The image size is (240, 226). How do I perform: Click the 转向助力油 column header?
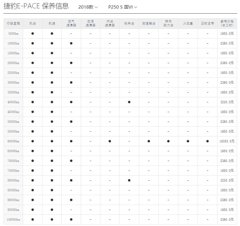click(169, 23)
